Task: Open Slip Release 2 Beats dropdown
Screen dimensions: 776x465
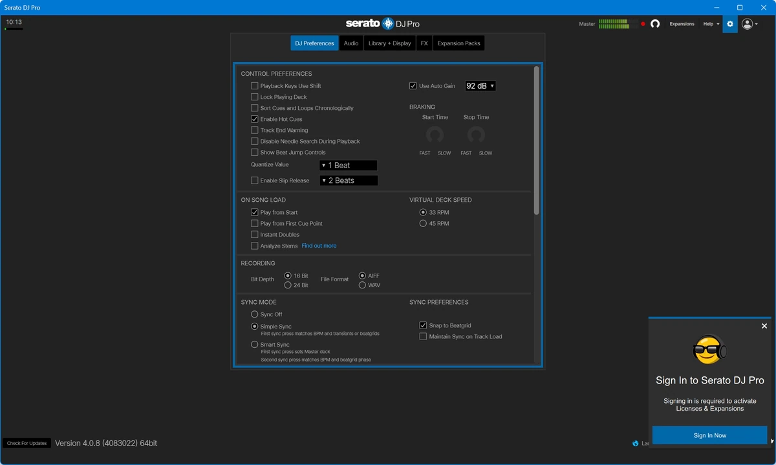Action: point(349,180)
